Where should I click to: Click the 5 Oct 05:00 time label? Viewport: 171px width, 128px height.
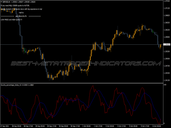pyautogui.click(x=133, y=126)
